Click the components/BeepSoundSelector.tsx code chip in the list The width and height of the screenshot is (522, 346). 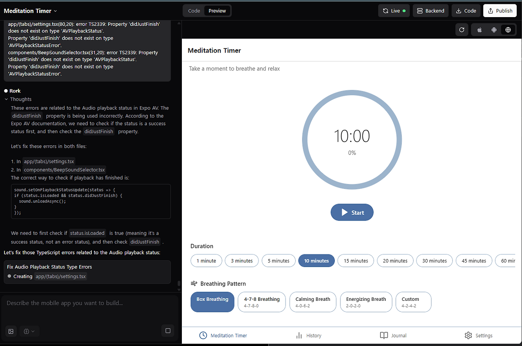click(x=64, y=170)
